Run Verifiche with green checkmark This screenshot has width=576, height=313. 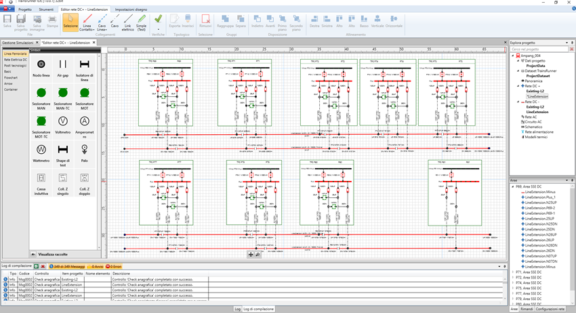(x=159, y=18)
